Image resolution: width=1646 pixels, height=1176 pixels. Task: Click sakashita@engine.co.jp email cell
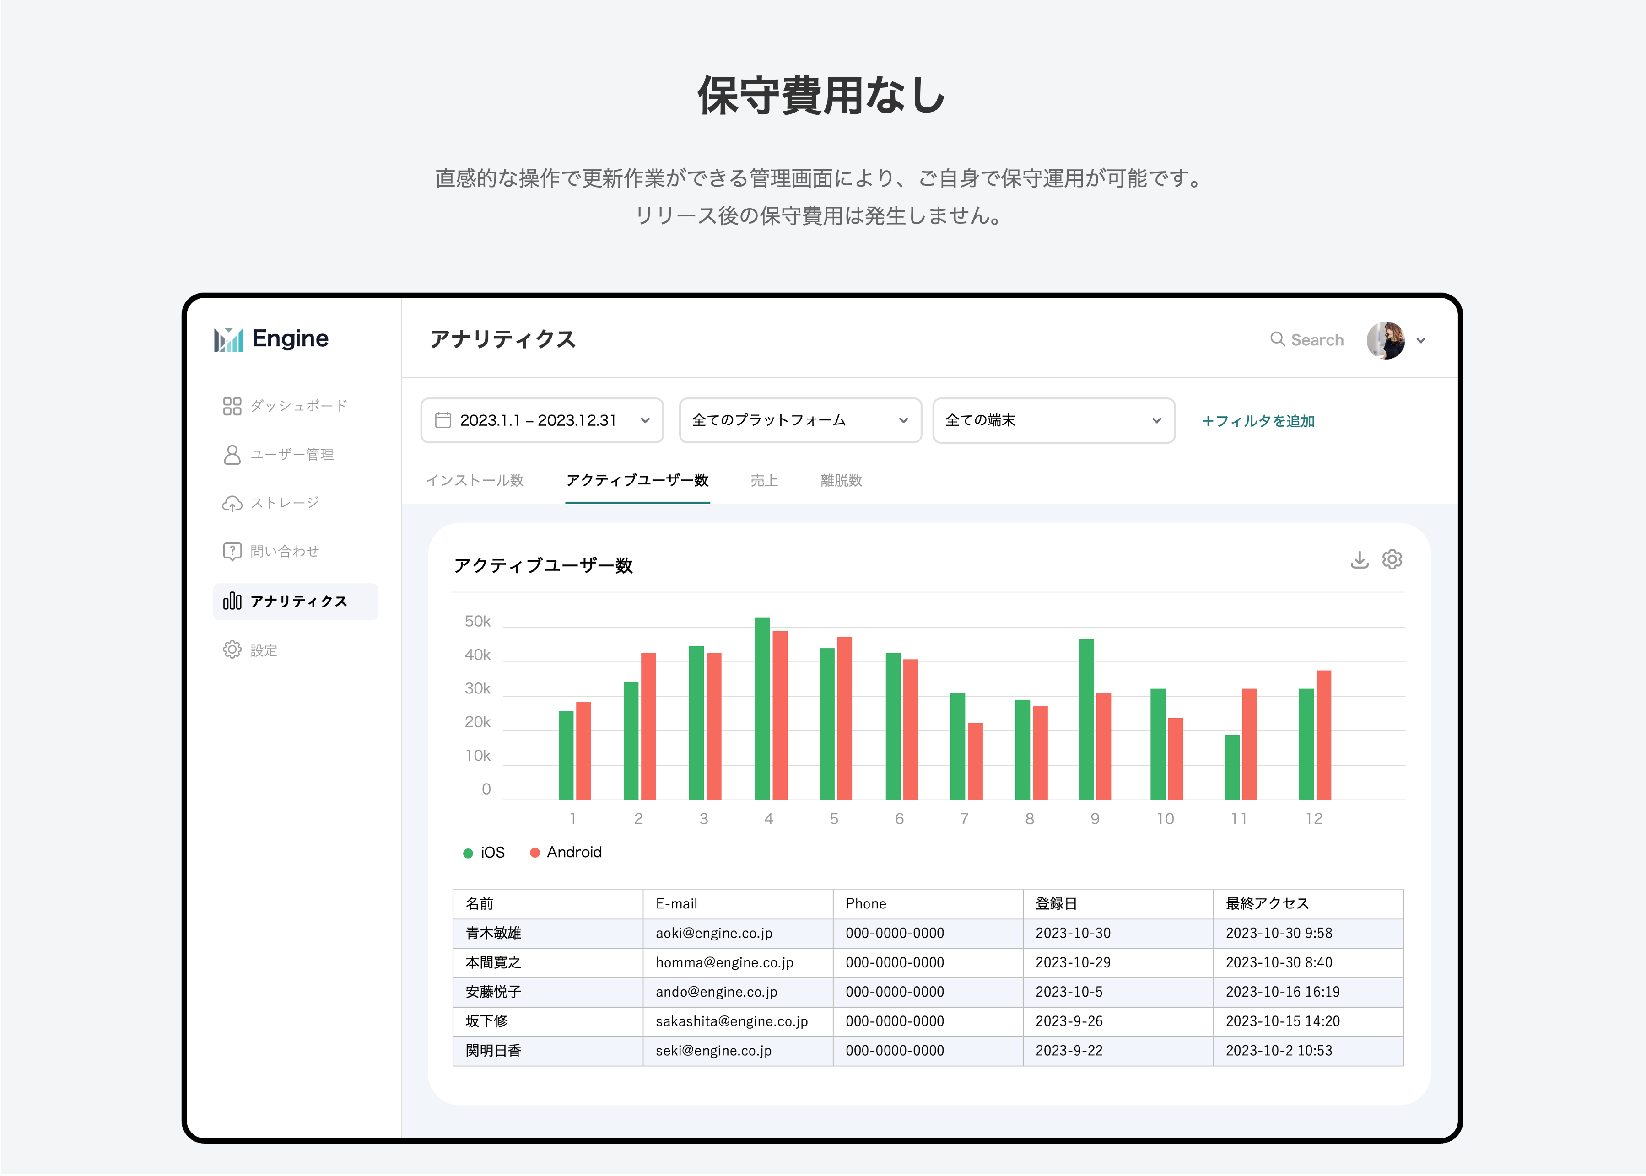738,1022
